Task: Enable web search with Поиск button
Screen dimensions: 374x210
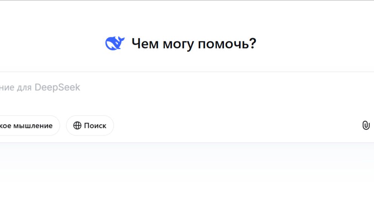Action: 90,126
